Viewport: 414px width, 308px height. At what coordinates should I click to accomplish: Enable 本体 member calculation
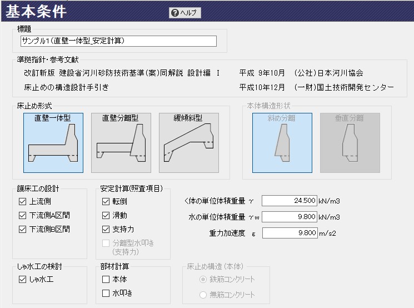[106, 280]
